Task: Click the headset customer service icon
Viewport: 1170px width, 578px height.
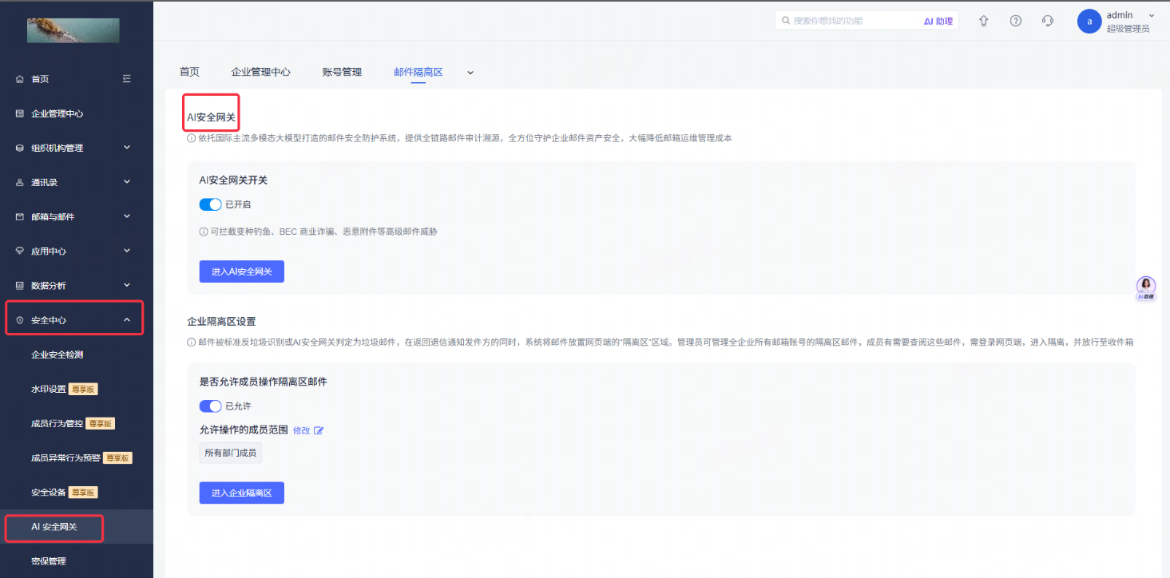Action: tap(1048, 21)
